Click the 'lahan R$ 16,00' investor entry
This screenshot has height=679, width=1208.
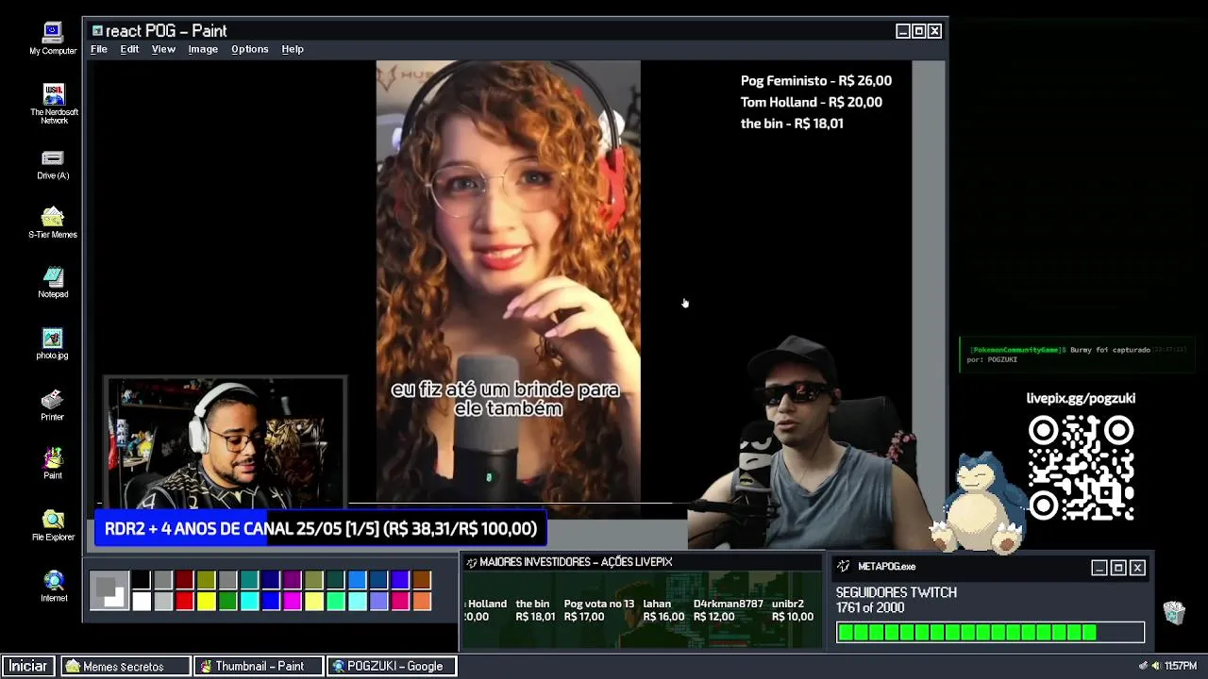663,610
